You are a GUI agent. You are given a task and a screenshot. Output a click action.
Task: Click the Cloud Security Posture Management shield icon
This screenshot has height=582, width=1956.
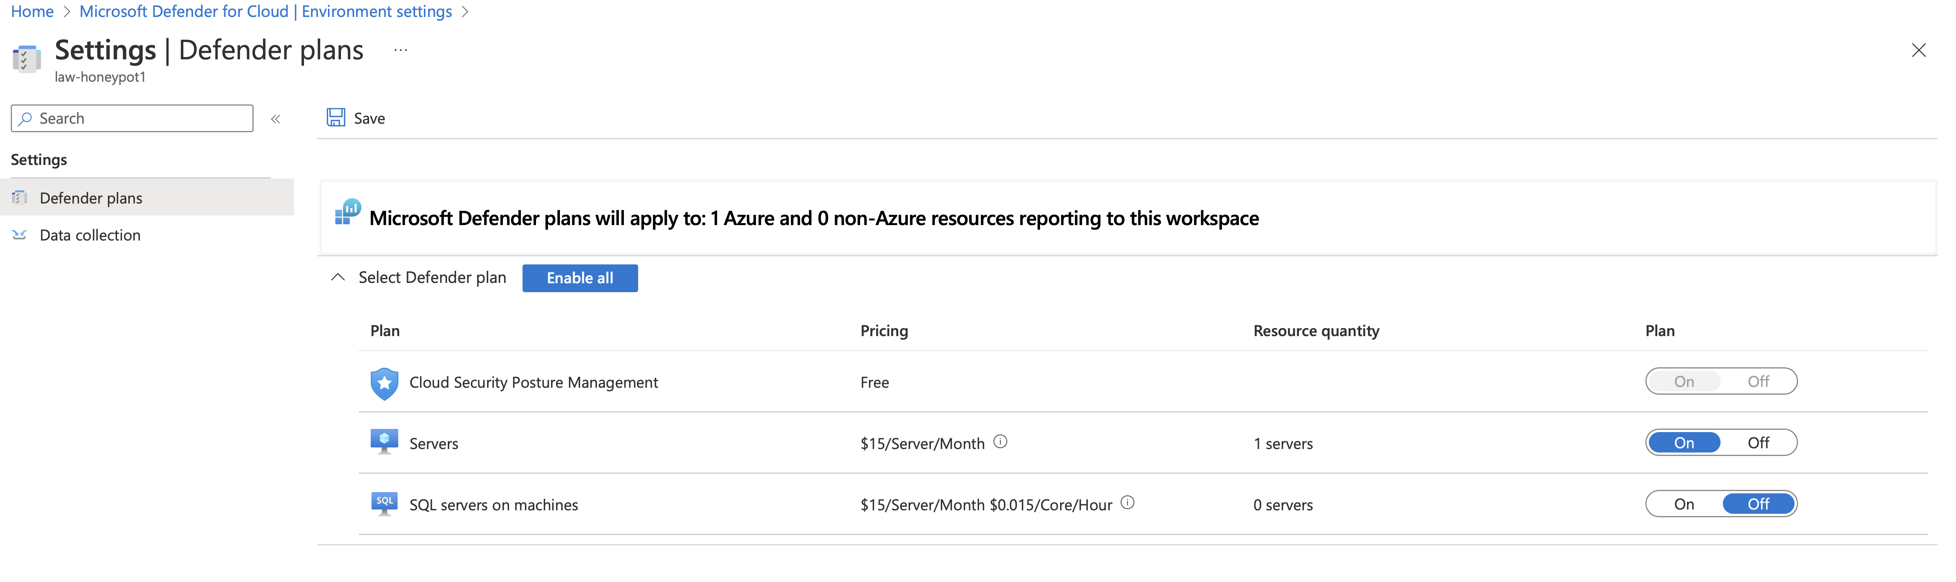coord(384,383)
